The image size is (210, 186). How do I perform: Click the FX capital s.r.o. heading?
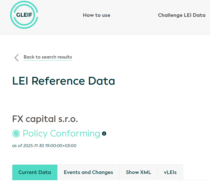tap(45, 119)
